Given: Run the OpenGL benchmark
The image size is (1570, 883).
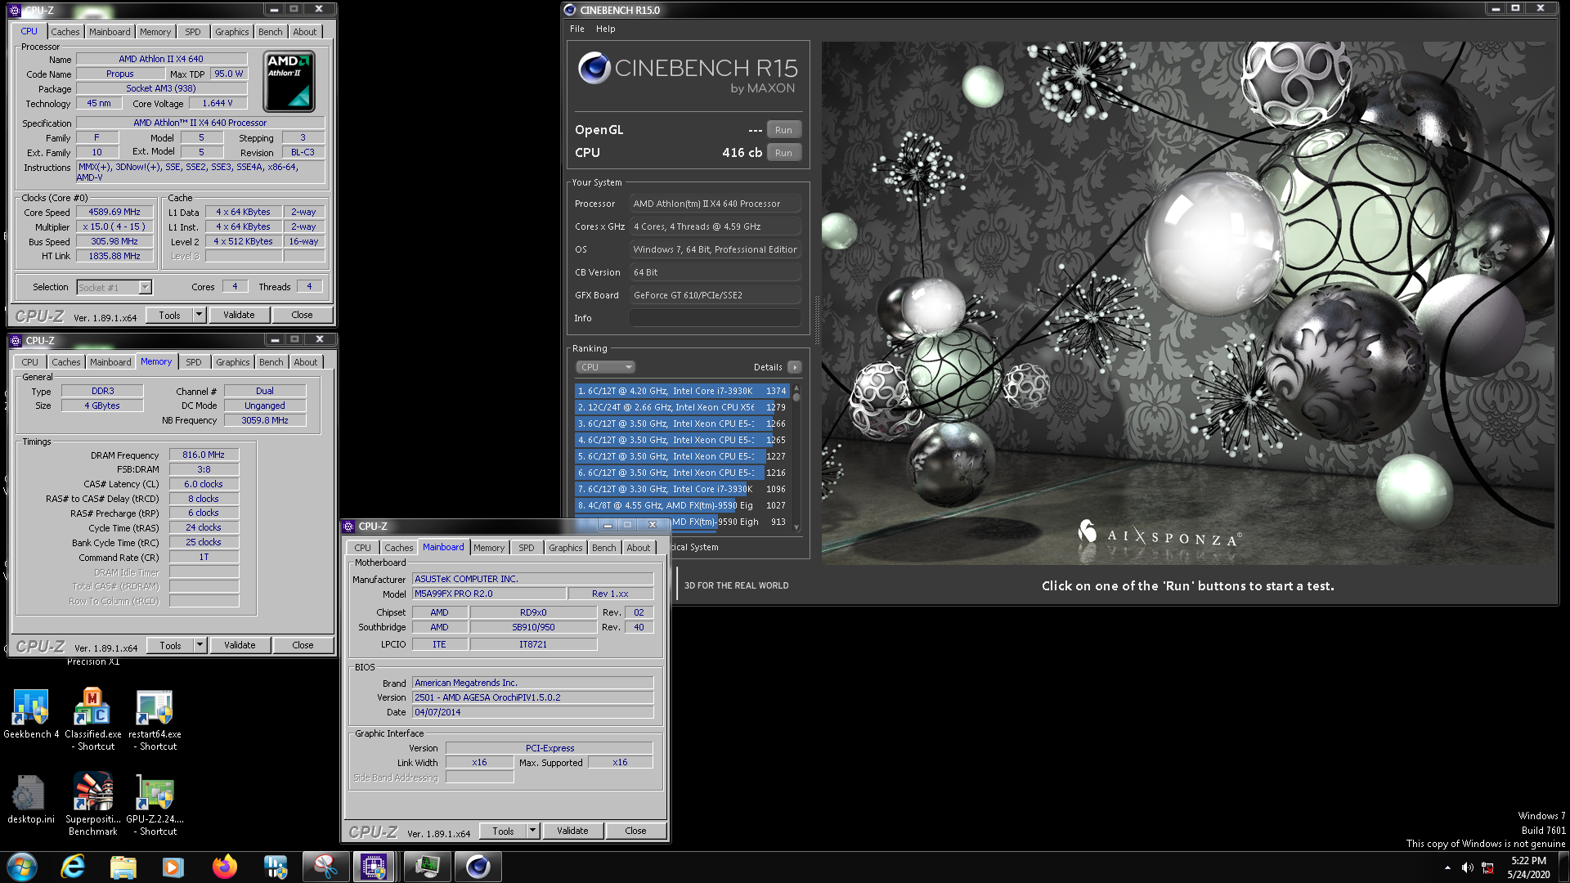Looking at the screenshot, I should [783, 130].
